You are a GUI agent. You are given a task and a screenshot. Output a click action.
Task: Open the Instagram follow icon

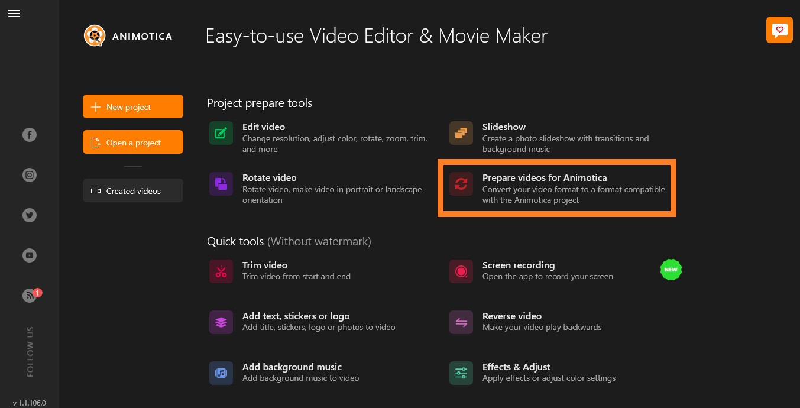(x=30, y=175)
